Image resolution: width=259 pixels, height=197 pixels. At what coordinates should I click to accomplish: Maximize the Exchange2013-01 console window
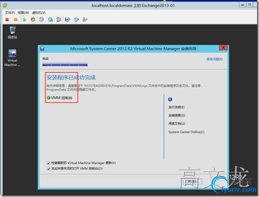tap(250, 5)
